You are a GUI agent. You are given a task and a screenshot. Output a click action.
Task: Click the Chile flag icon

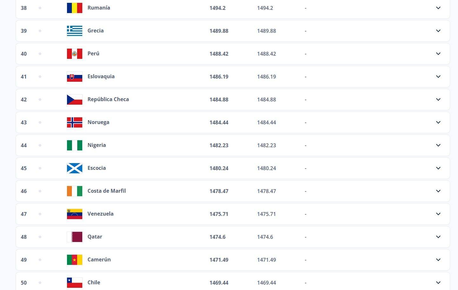74,282
